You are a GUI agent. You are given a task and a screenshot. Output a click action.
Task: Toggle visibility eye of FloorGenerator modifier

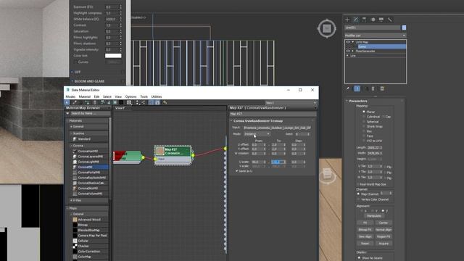348,51
